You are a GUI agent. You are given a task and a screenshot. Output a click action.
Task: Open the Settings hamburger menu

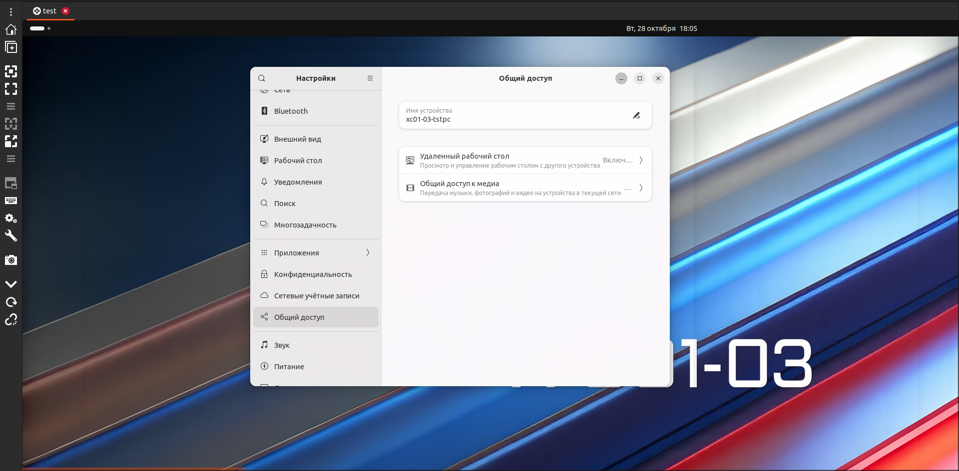click(x=370, y=78)
